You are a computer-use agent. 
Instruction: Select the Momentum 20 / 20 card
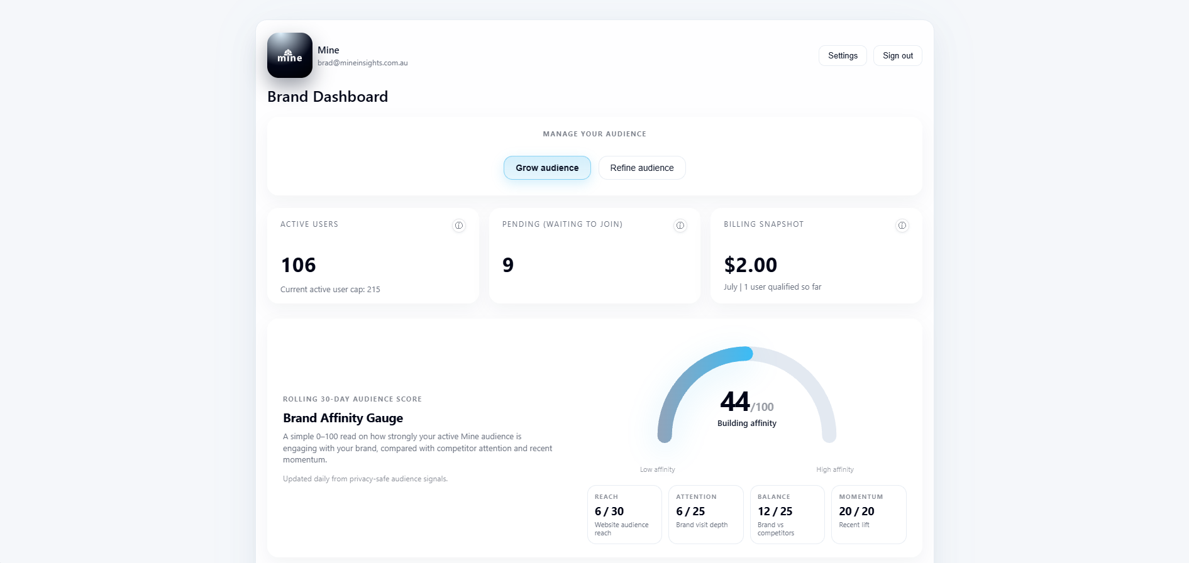coord(869,515)
